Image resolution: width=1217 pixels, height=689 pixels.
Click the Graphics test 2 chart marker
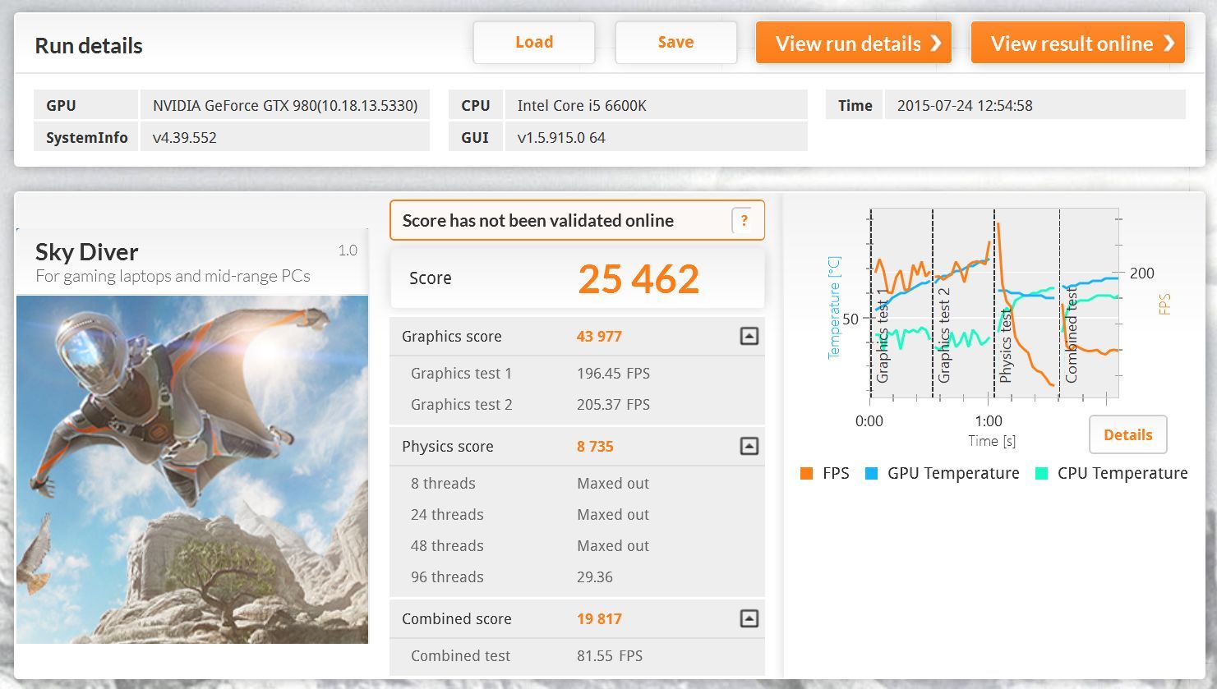pyautogui.click(x=943, y=335)
